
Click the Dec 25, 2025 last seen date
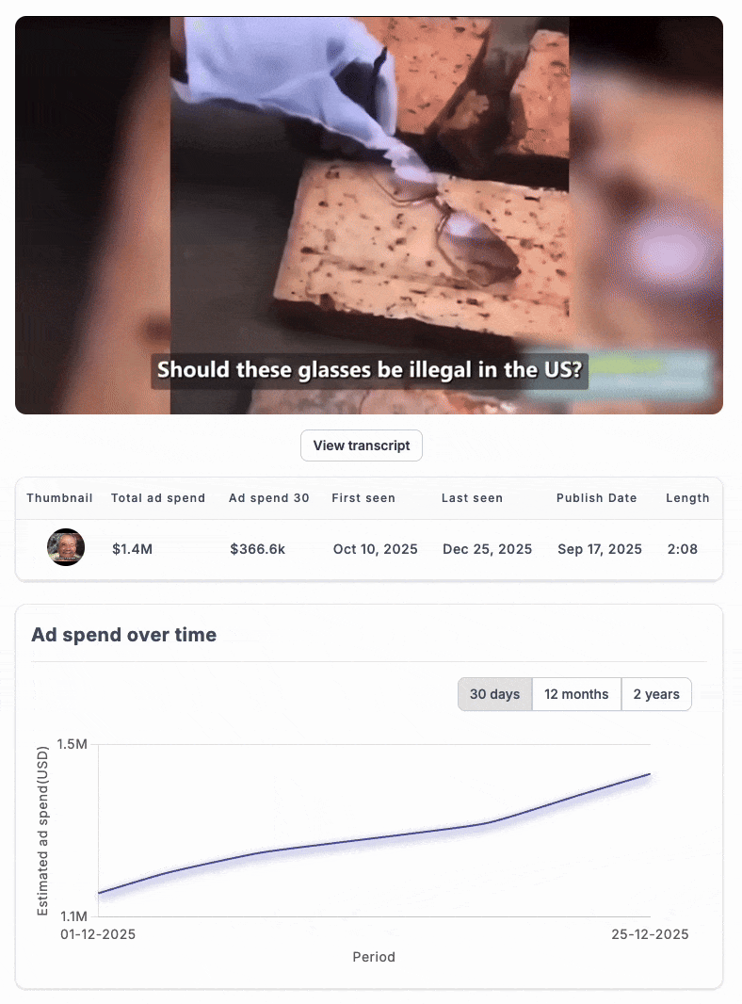pyautogui.click(x=487, y=549)
